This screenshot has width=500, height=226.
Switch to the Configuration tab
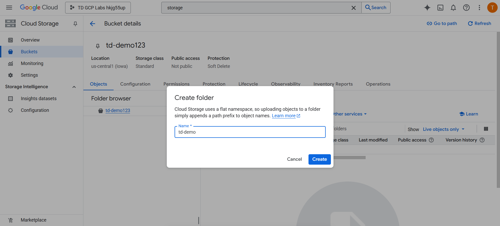coord(135,84)
